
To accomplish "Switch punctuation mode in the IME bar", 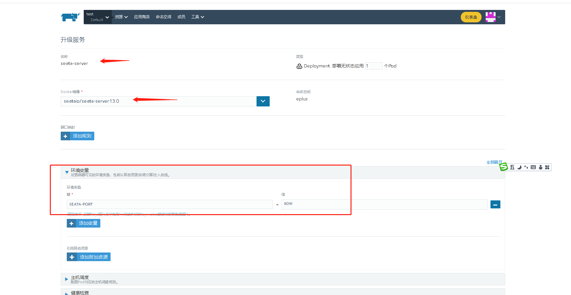I will coord(526,167).
